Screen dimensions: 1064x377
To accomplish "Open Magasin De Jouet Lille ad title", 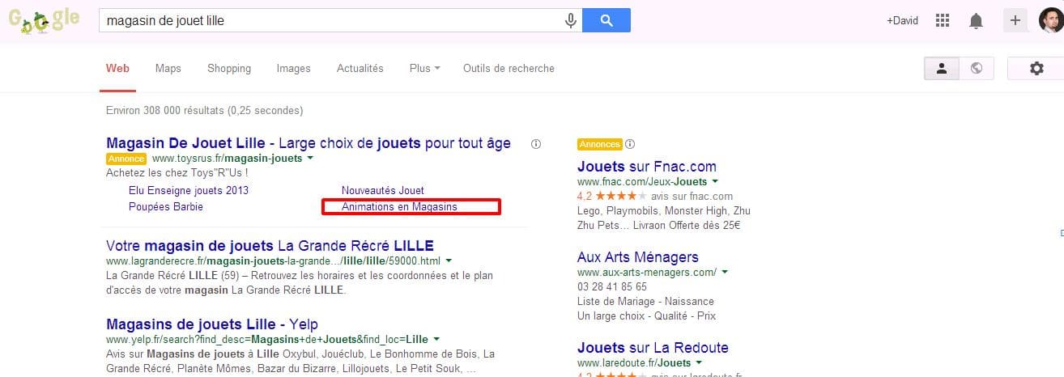I will 309,143.
